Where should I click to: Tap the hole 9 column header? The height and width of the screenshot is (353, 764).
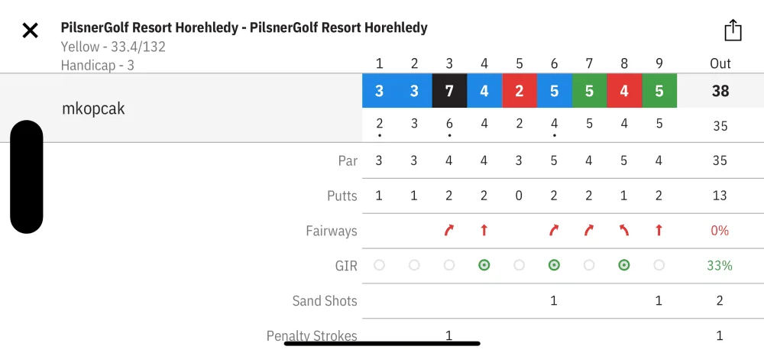click(x=659, y=63)
